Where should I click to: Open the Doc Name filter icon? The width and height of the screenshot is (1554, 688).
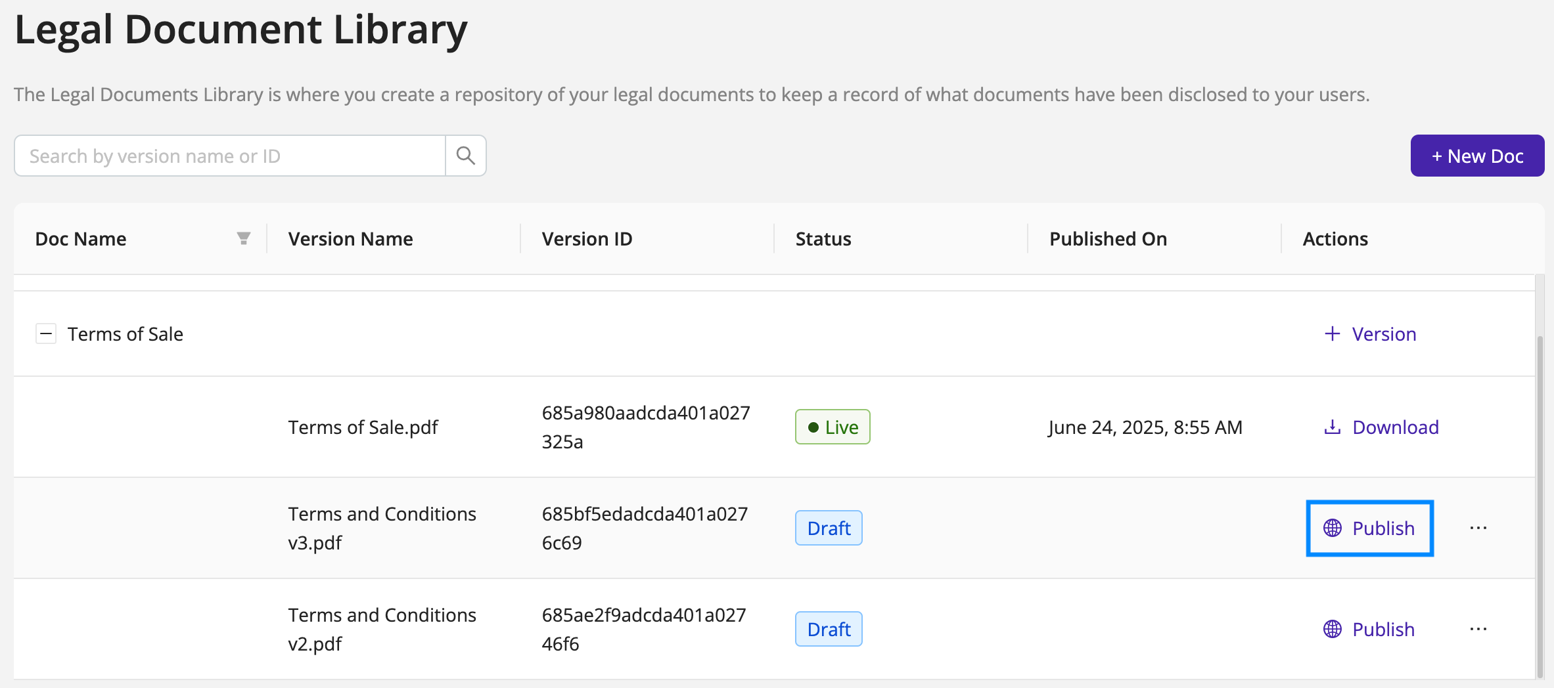(x=243, y=238)
